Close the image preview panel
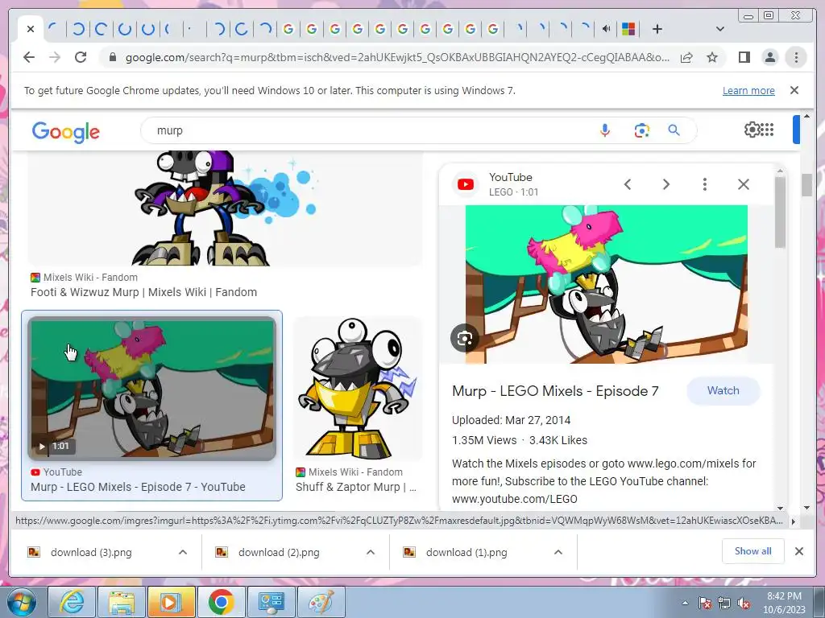 pyautogui.click(x=744, y=184)
